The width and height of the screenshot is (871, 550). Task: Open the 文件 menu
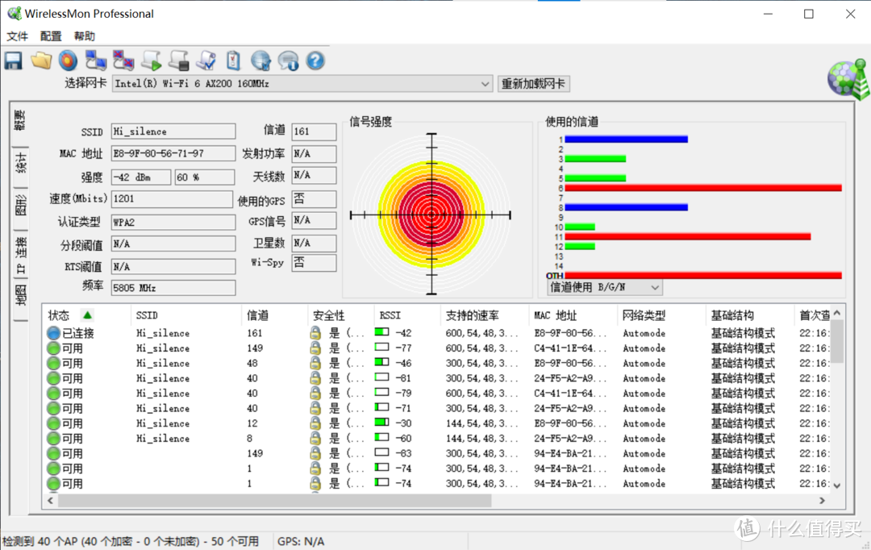17,36
